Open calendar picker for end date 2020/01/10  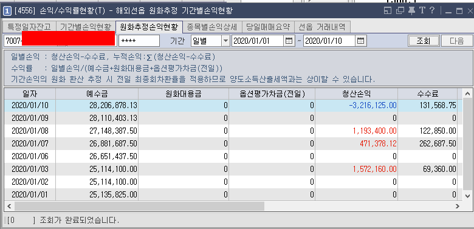(x=360, y=41)
